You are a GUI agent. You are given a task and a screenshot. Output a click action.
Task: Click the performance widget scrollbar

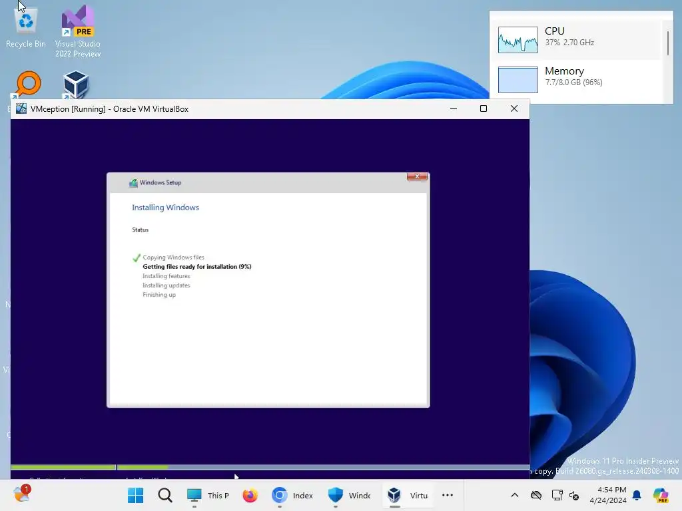click(x=668, y=43)
